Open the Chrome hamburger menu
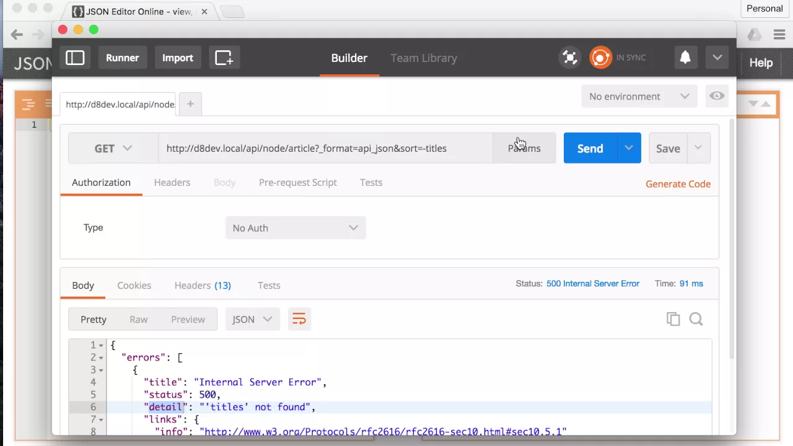The image size is (793, 446). (x=780, y=35)
